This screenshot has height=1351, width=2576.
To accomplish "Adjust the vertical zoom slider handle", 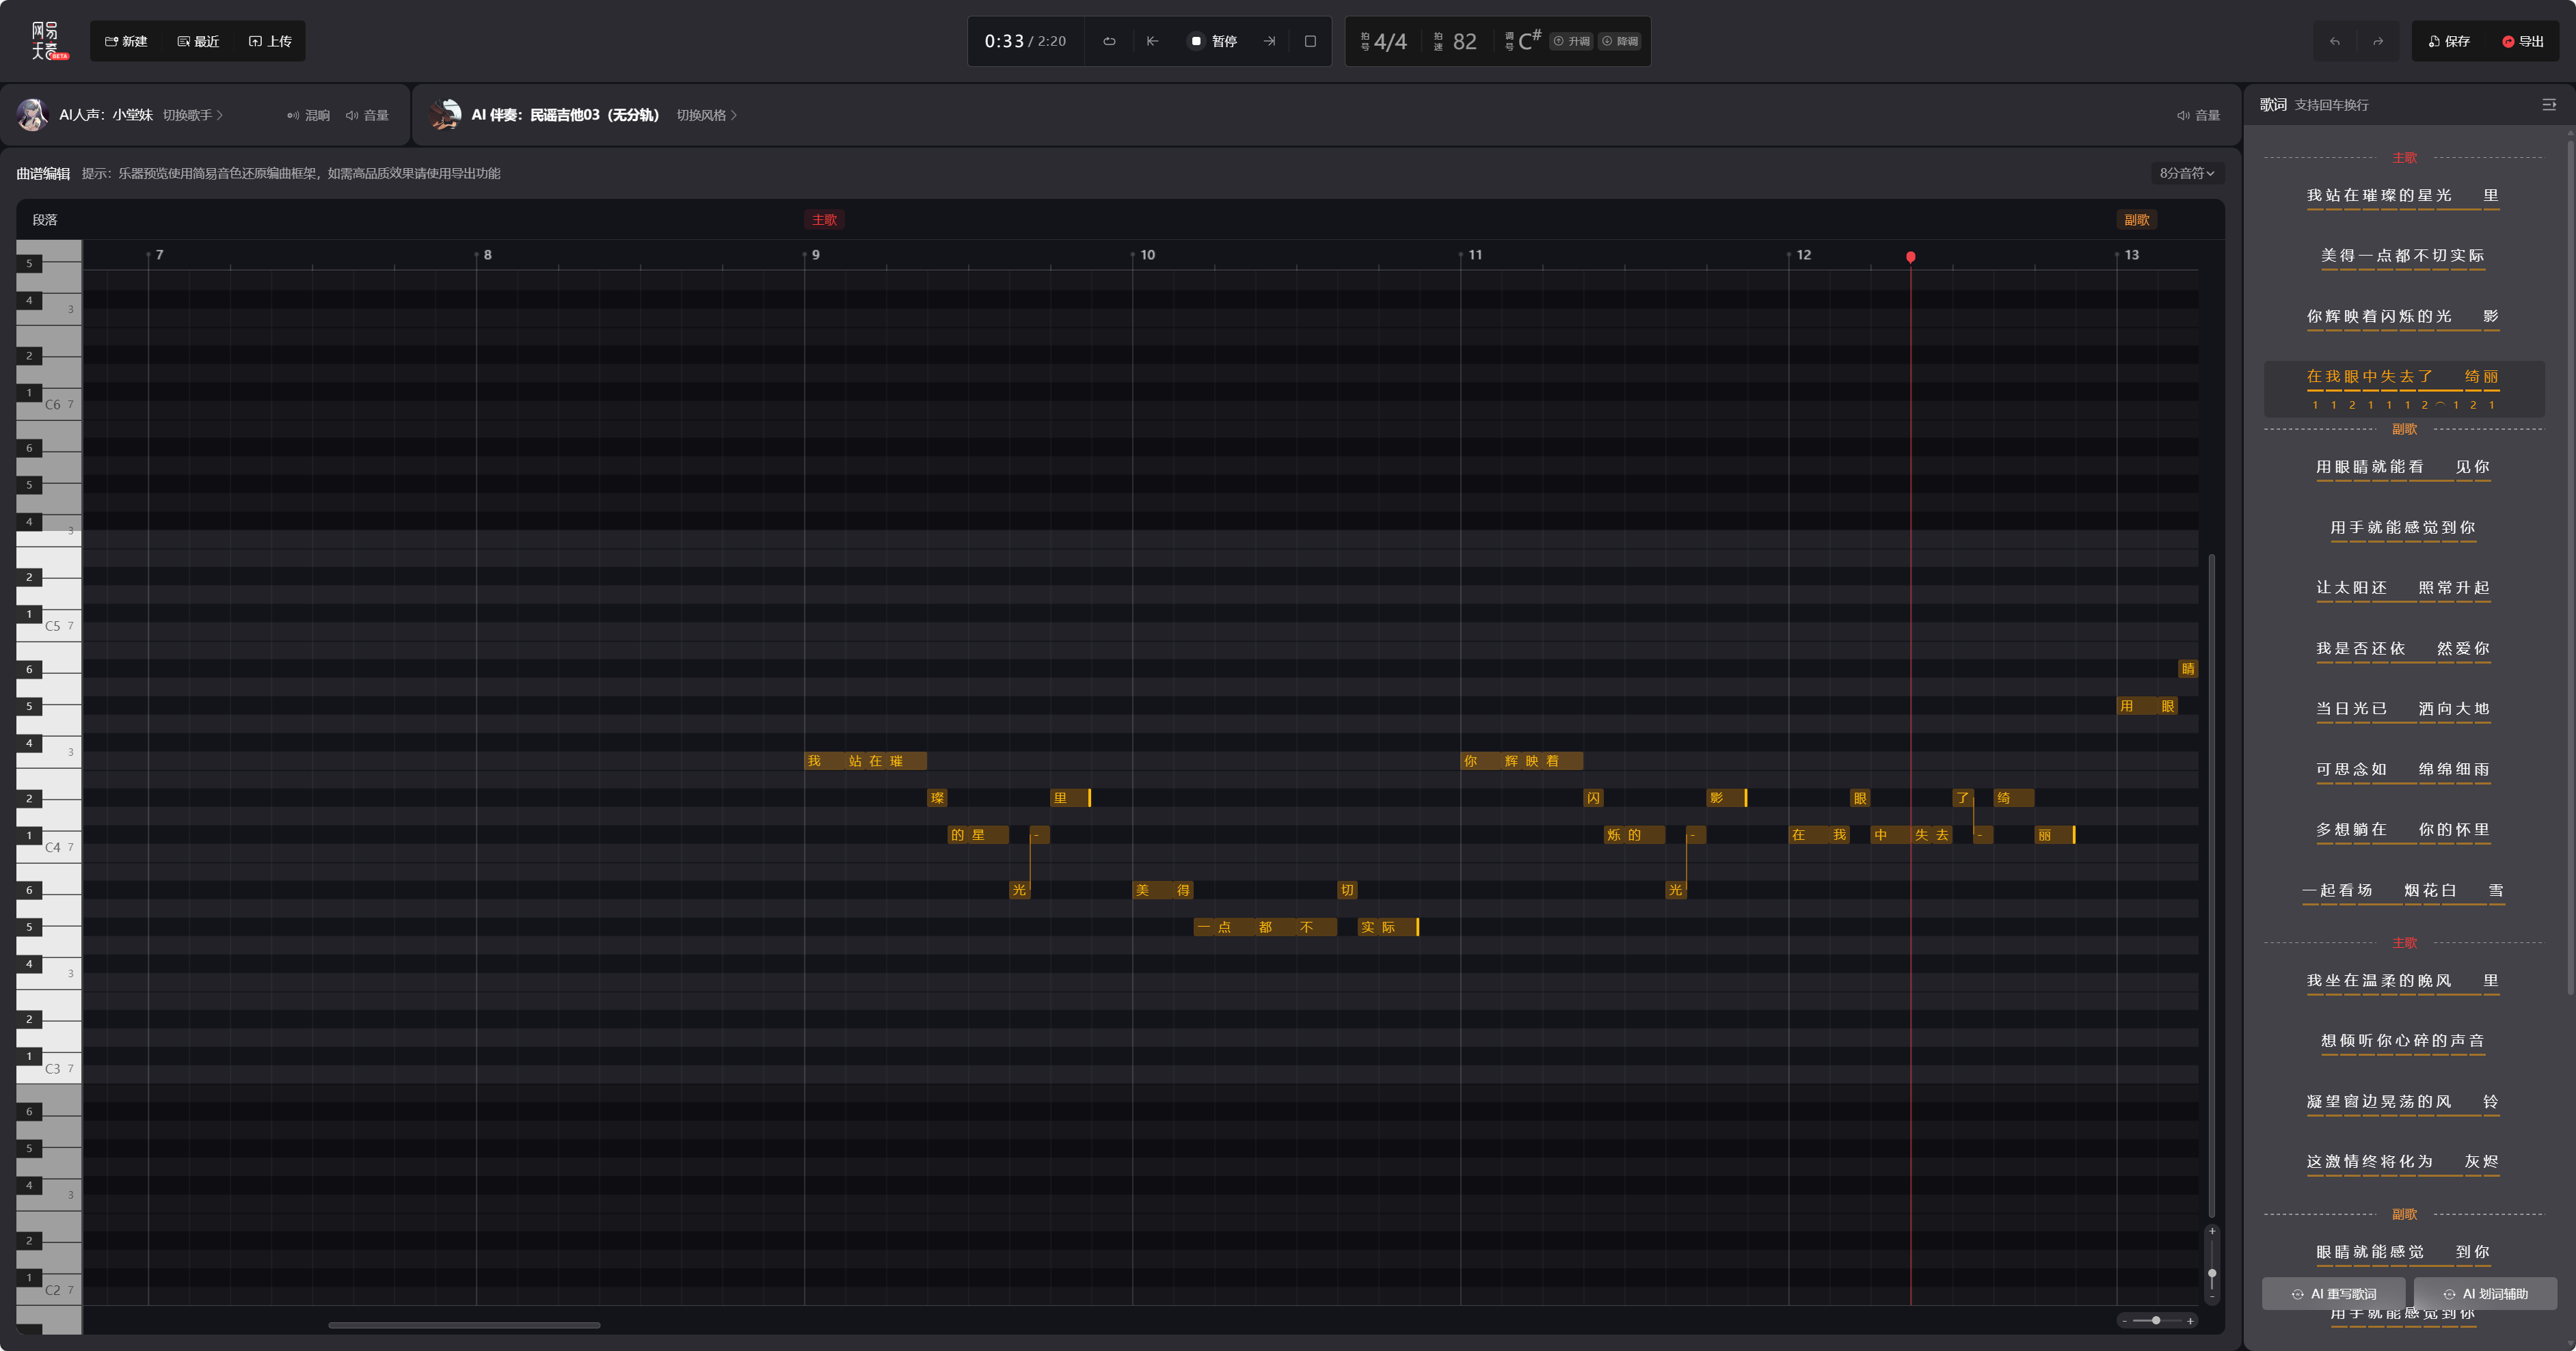I will pos(2212,1274).
